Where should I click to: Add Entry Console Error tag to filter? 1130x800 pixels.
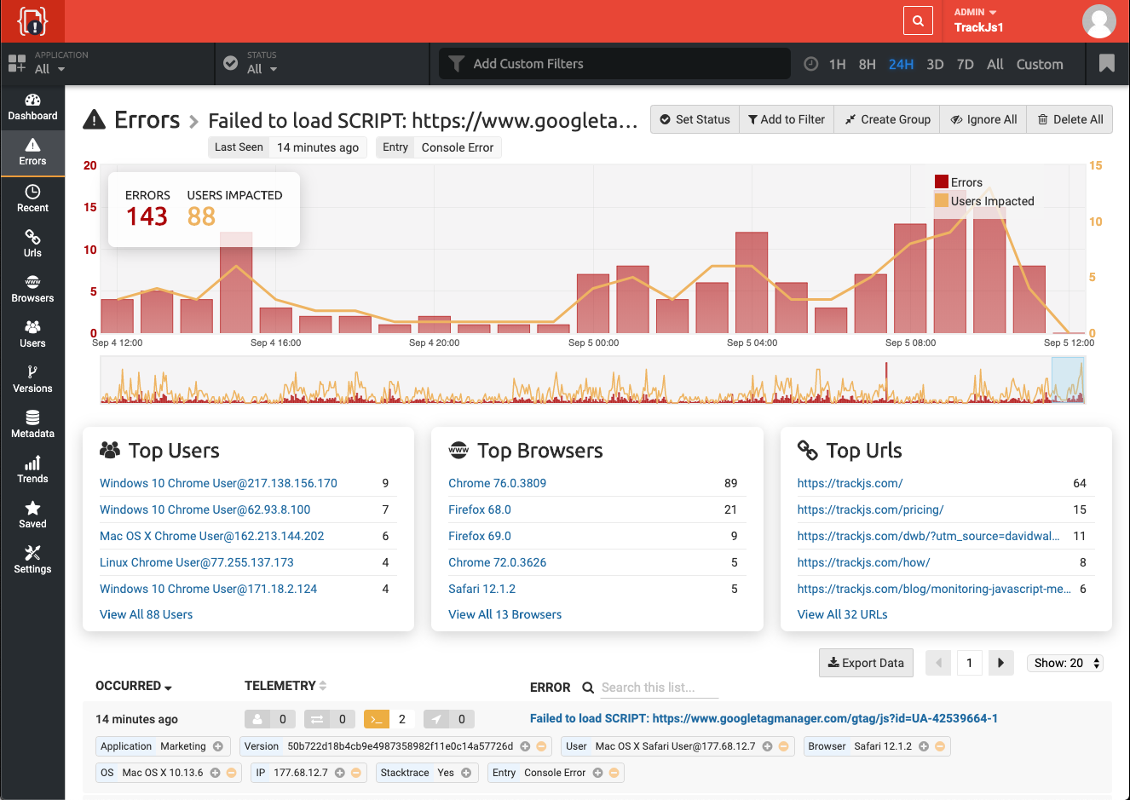point(598,773)
